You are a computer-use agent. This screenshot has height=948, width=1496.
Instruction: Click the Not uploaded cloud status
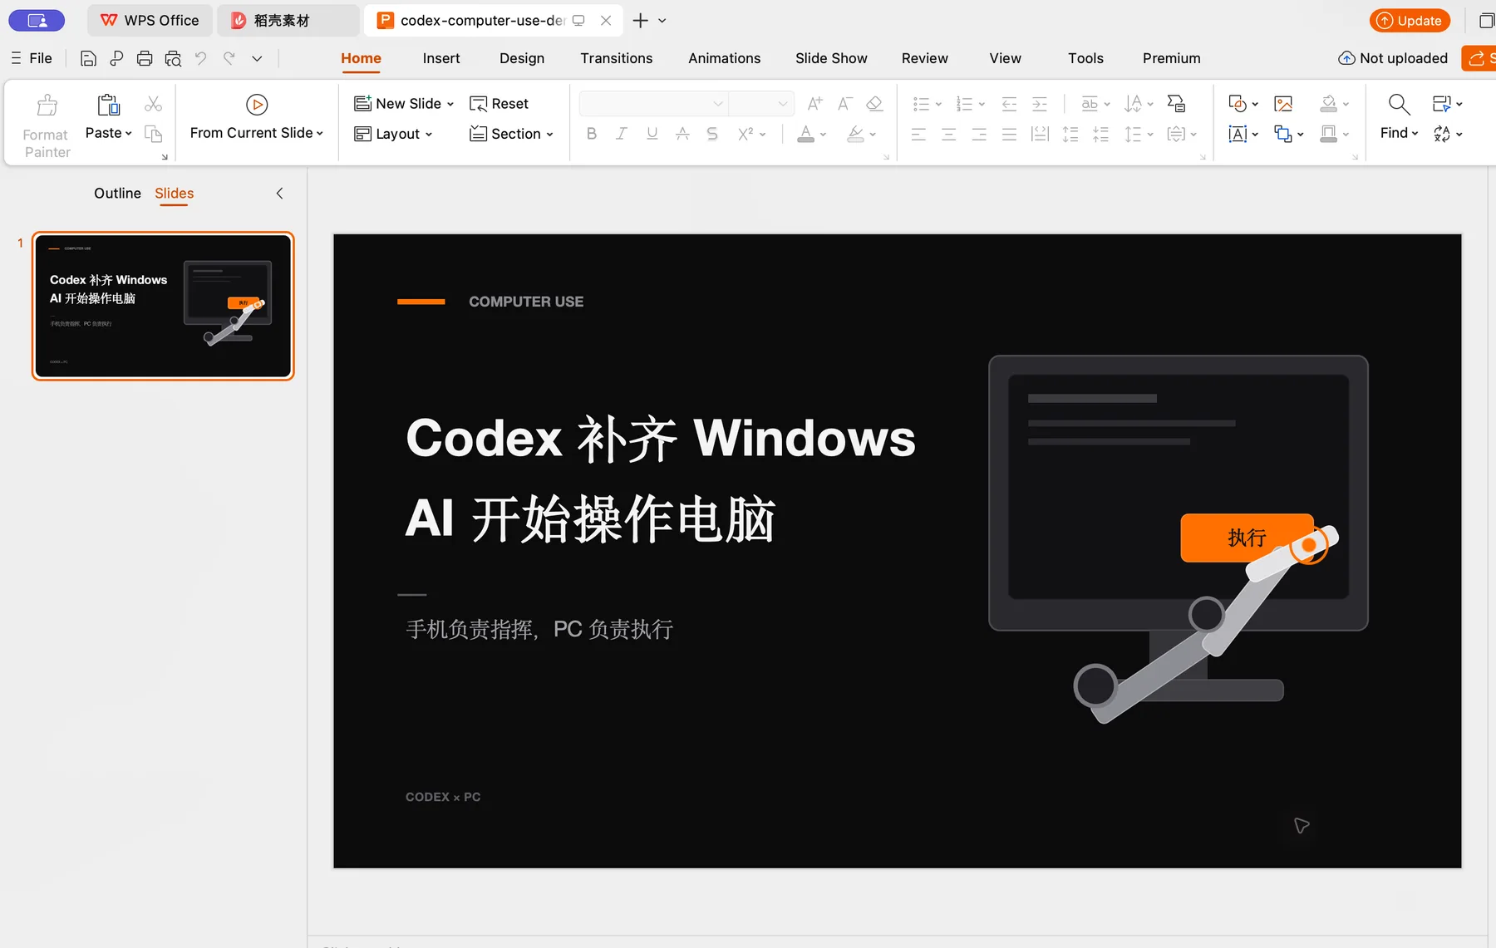click(x=1393, y=58)
